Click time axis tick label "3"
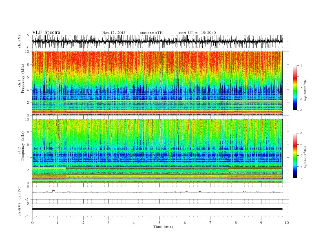Viewport: 323px width, 250px height. pyautogui.click(x=108, y=223)
